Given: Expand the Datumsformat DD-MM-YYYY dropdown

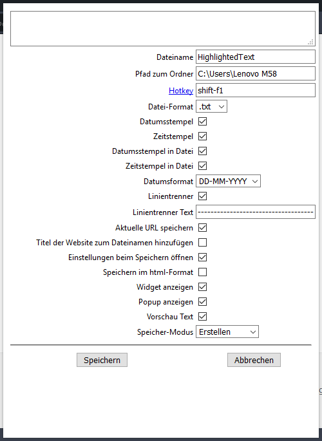Looking at the screenshot, I should (228, 181).
